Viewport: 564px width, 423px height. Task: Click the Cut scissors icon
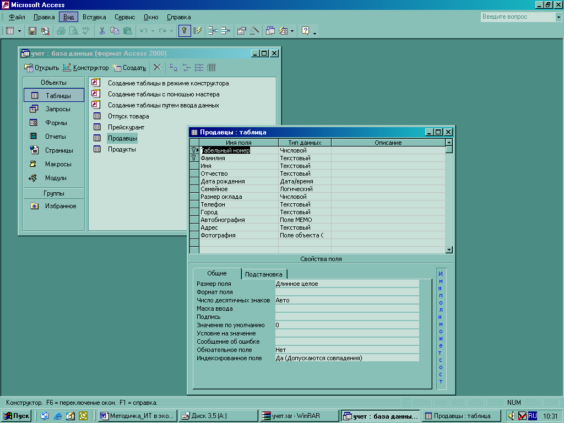coord(102,31)
